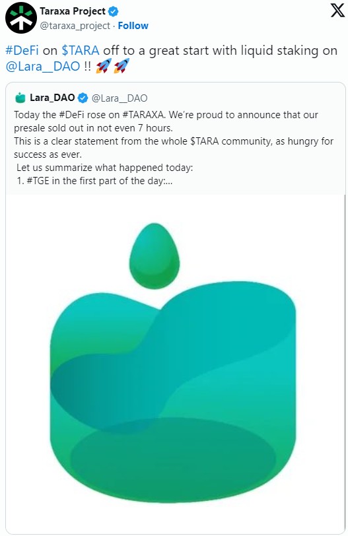Open the #DeFi hashtag in main tweet
Viewport: 348px width, 536px height.
coord(22,51)
